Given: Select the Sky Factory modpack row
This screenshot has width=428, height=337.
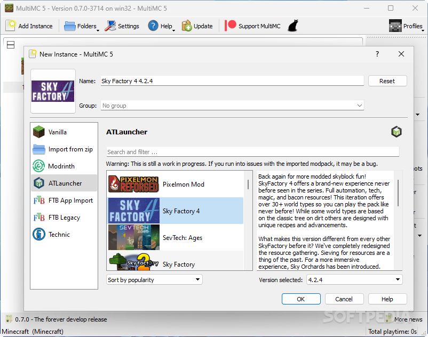Looking at the screenshot, I should pyautogui.click(x=176, y=261).
